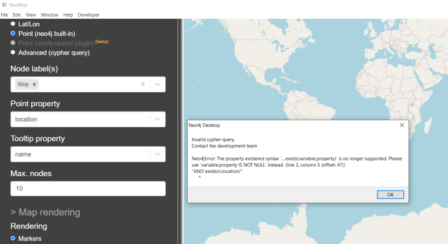Image resolution: width=448 pixels, height=244 pixels.
Task: Remove the Stop label tag
Action: coord(34,84)
